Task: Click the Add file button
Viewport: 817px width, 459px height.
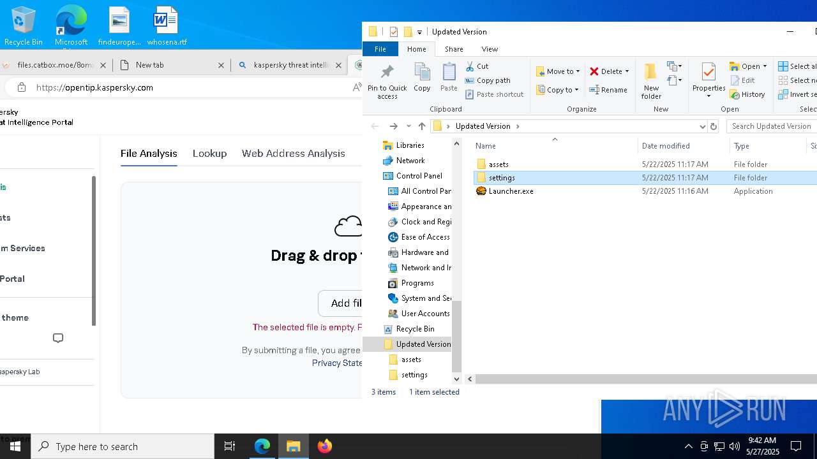Action: (x=340, y=303)
